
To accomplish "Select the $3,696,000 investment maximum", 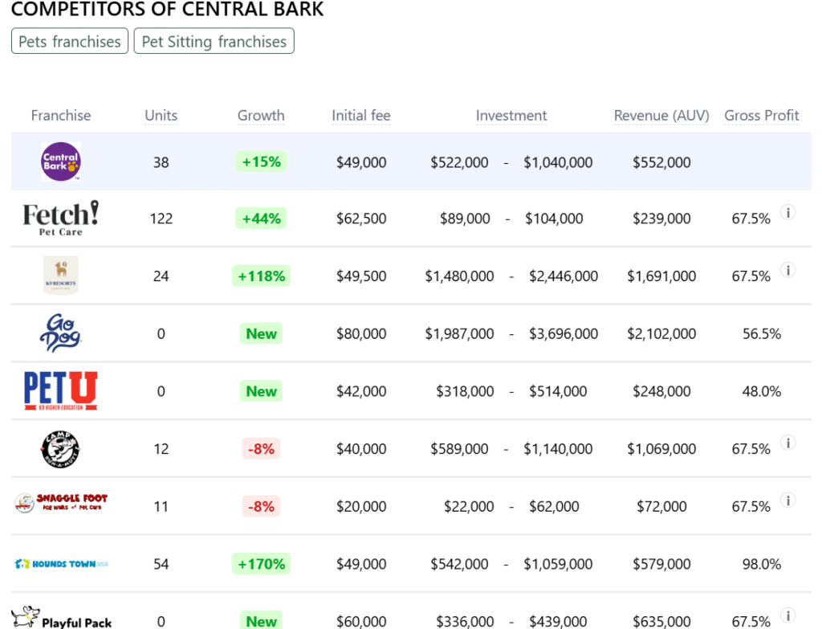I will click(564, 333).
